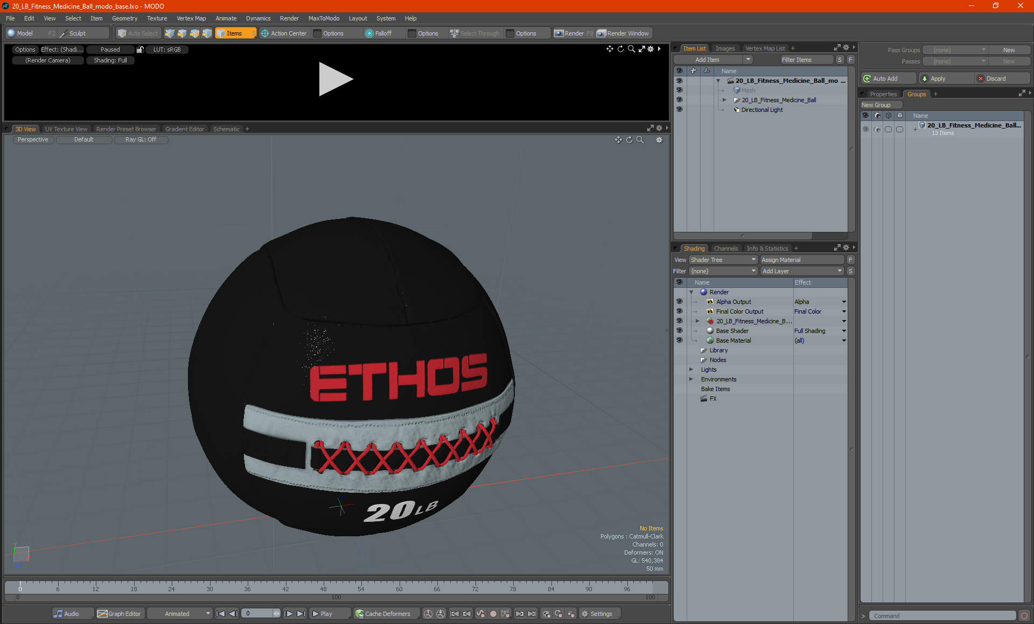Open Graph Editor
This screenshot has height=624, width=1034.
120,614
